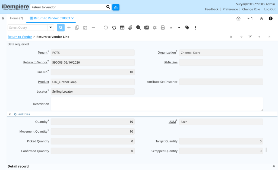
Task: Click the Feedback link
Action: click(212, 9)
